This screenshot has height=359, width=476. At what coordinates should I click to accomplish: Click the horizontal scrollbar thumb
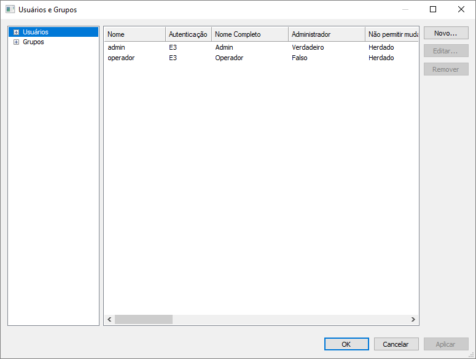click(x=143, y=320)
